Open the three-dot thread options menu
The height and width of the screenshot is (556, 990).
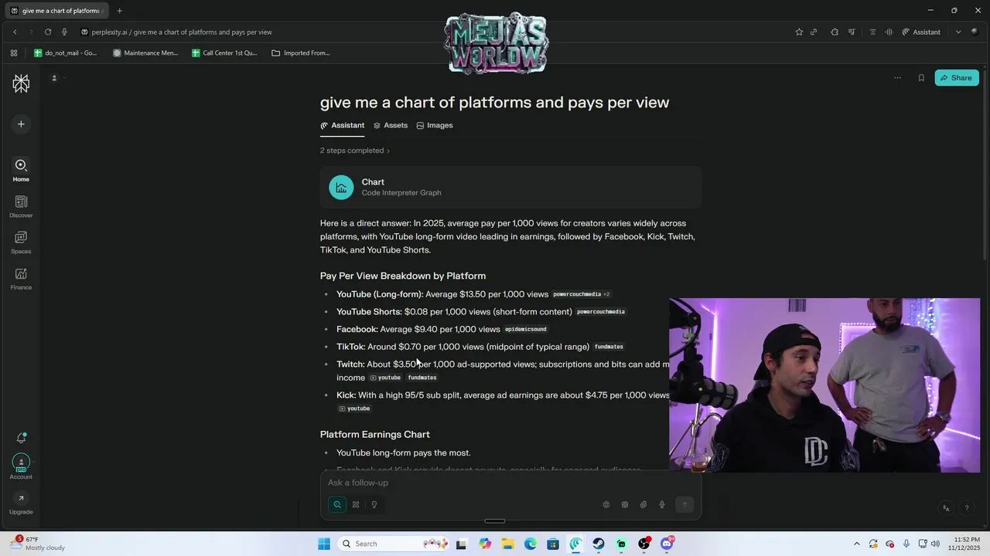coord(897,78)
